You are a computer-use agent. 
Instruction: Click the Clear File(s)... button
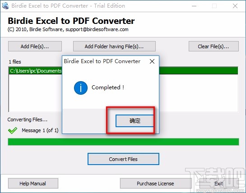pos(214,46)
